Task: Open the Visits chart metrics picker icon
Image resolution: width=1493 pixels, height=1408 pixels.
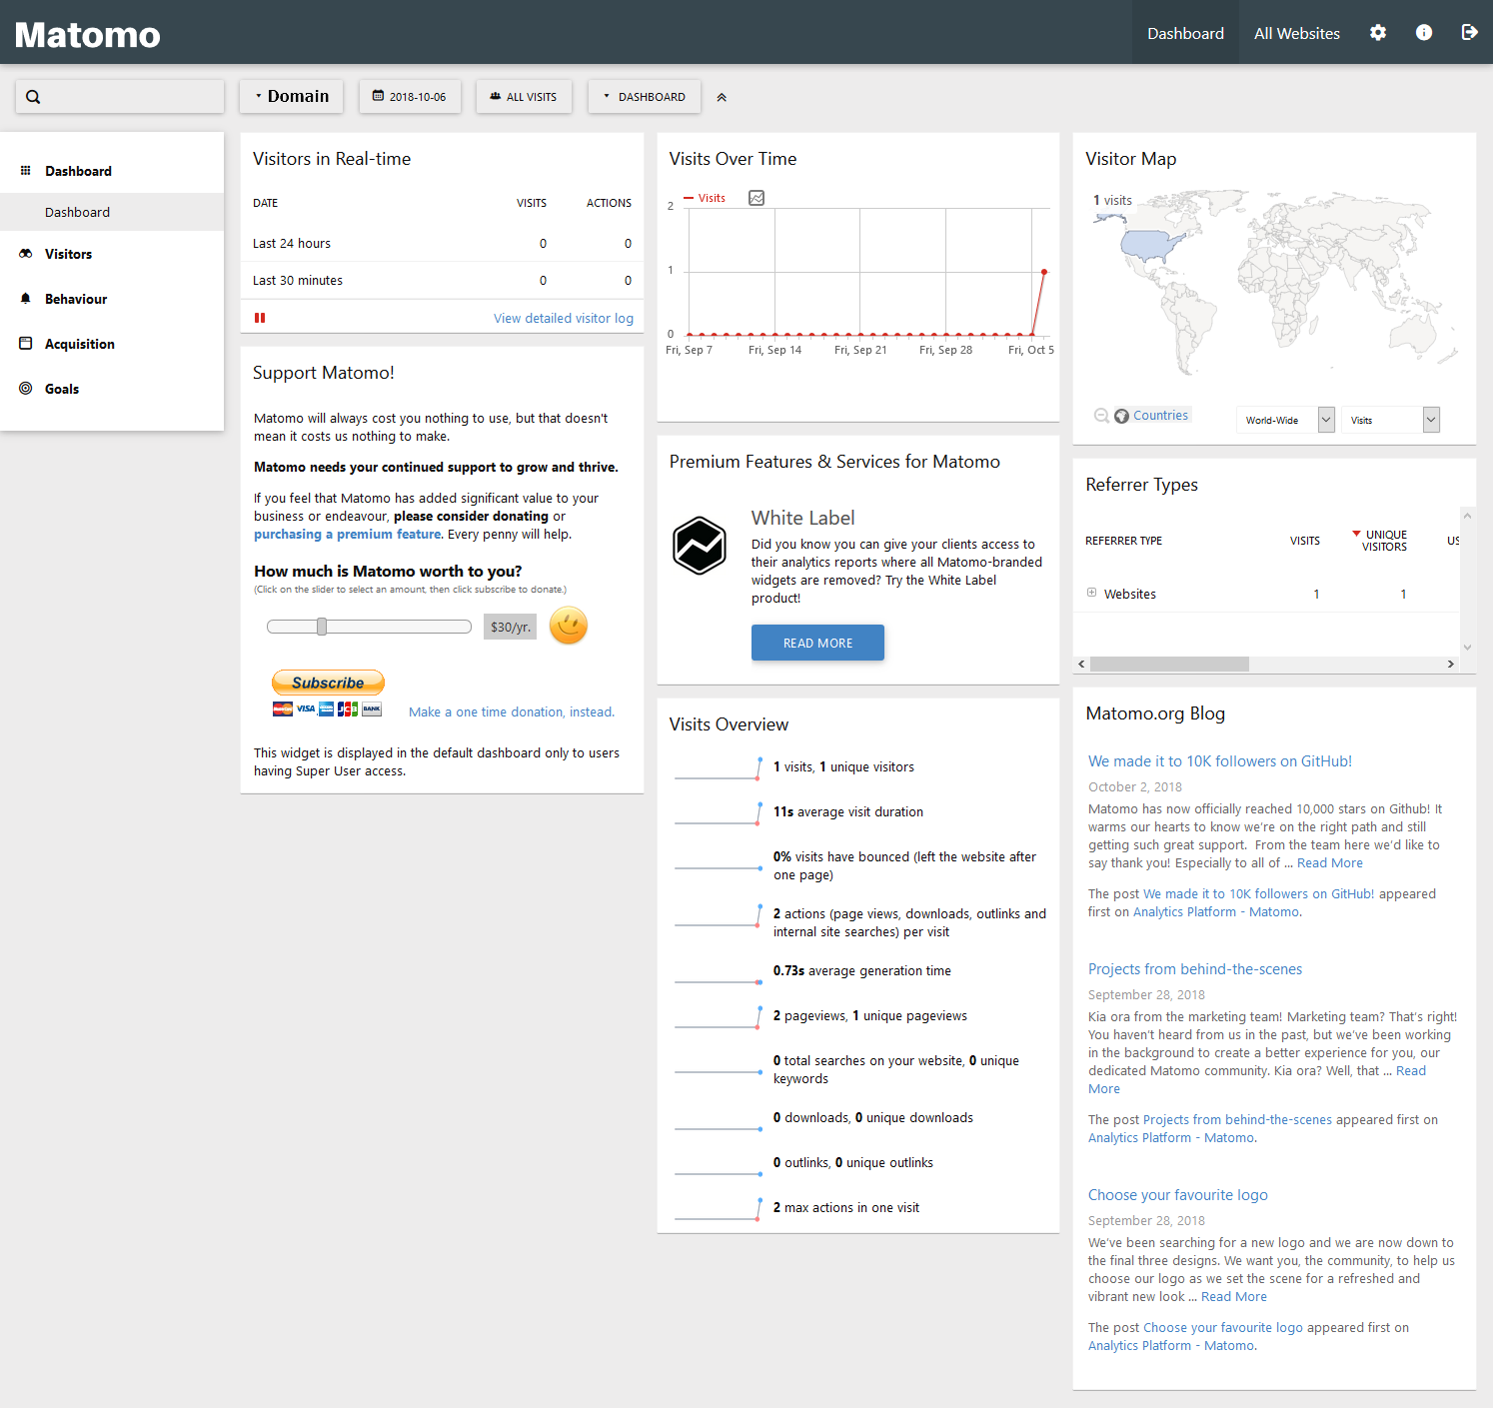Action: point(756,198)
